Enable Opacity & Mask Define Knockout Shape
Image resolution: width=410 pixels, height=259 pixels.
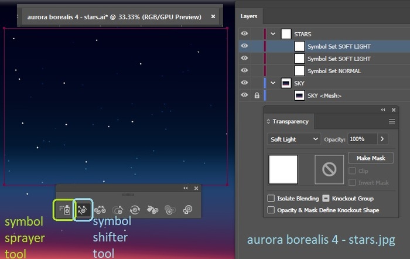pos(271,210)
